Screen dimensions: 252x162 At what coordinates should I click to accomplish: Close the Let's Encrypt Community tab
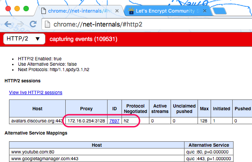click(x=205, y=11)
